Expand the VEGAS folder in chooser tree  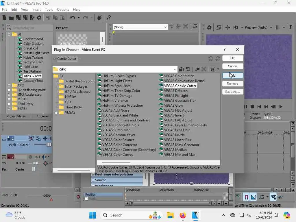coord(56,113)
